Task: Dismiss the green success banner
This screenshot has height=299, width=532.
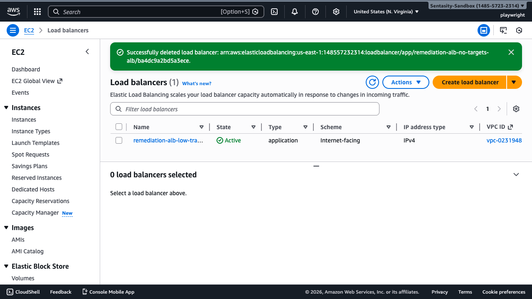Action: pyautogui.click(x=511, y=52)
